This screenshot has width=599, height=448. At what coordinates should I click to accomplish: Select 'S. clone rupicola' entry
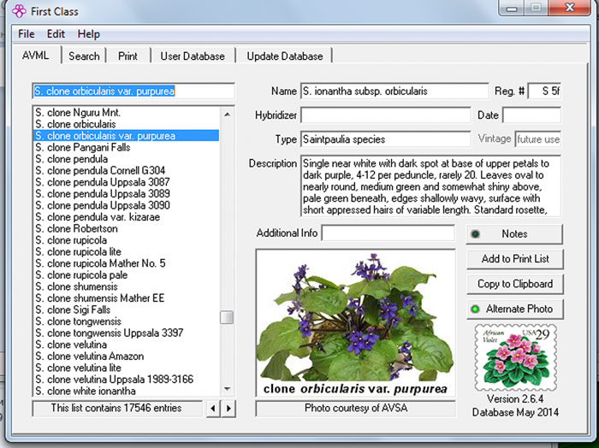(126, 240)
